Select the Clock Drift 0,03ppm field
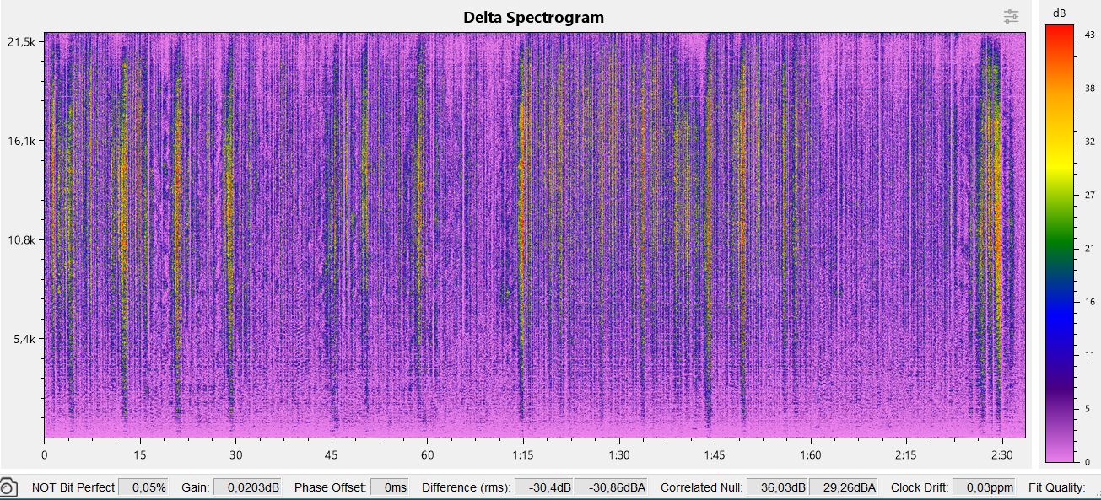The image size is (1101, 500). pos(983,487)
